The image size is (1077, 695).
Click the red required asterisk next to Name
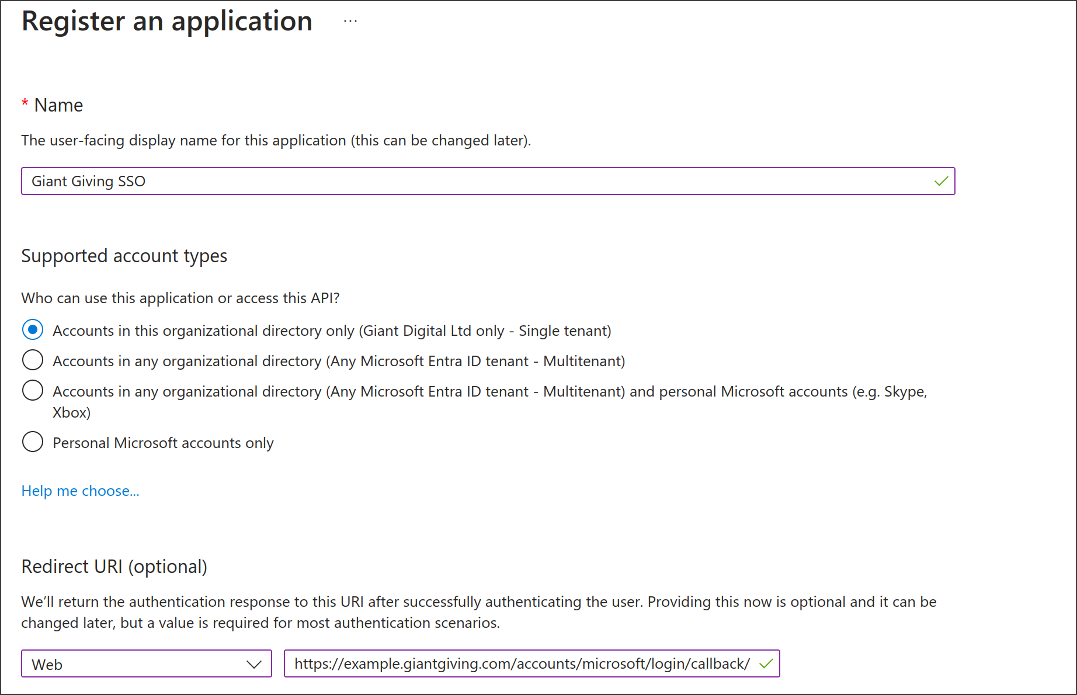[24, 103]
